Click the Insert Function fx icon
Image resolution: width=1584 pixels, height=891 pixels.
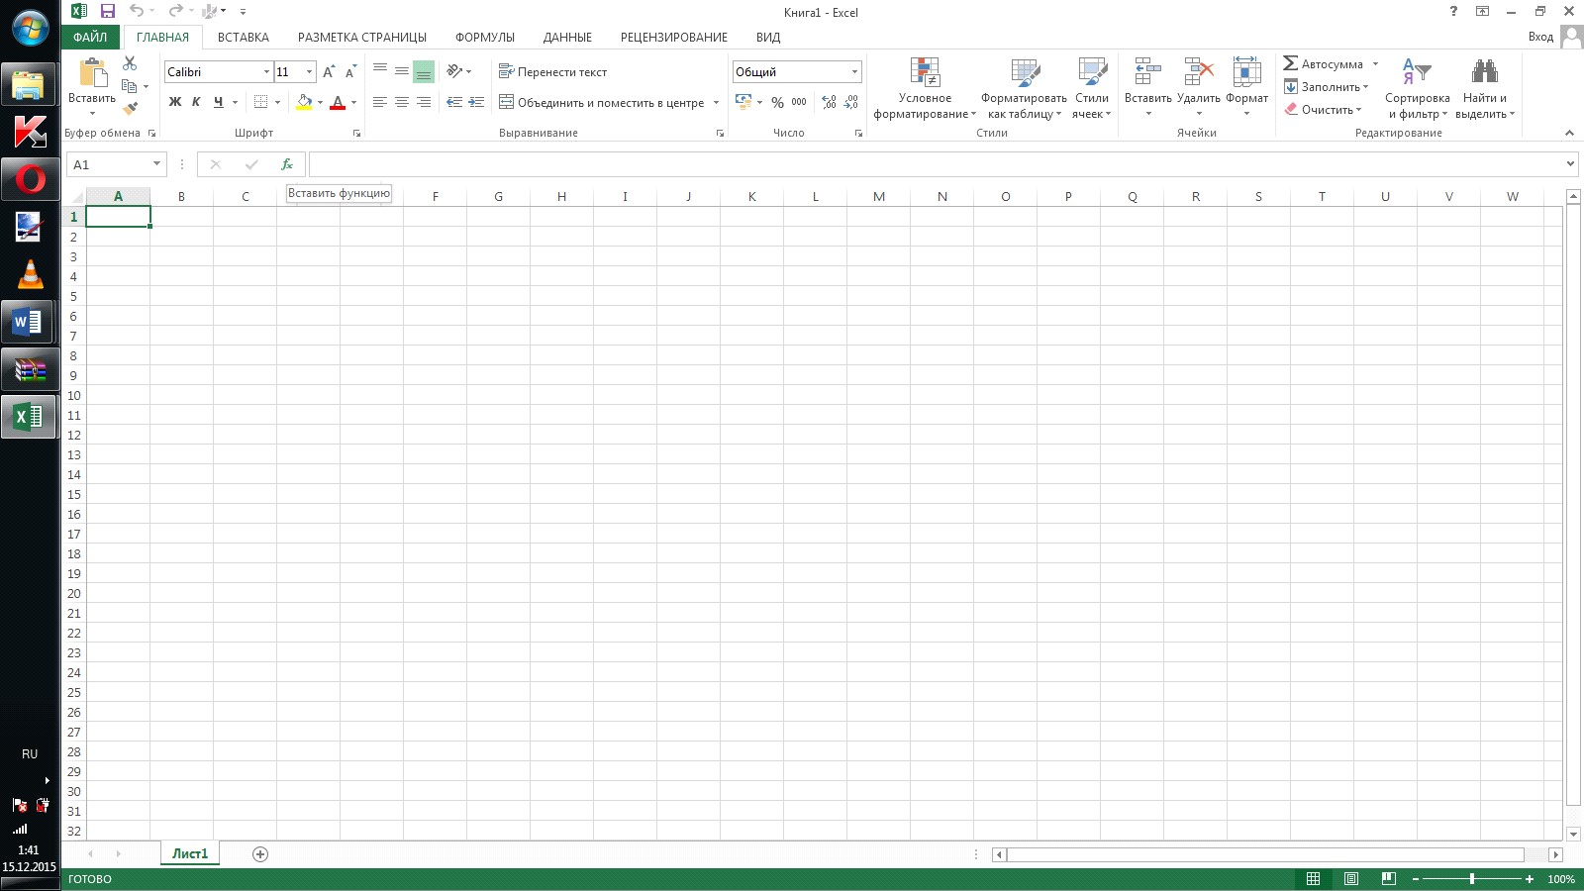[x=287, y=164]
